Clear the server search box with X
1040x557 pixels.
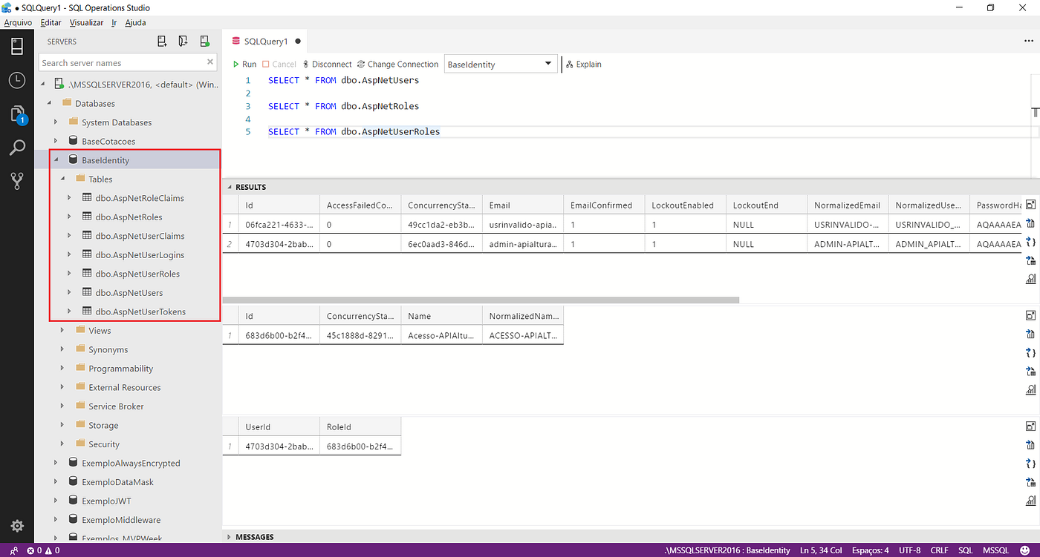[x=210, y=62]
